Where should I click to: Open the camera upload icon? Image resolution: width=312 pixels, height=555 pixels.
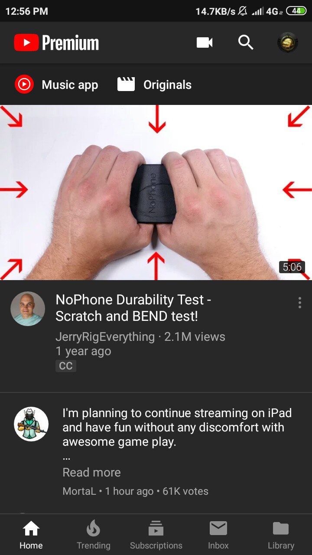coord(205,42)
